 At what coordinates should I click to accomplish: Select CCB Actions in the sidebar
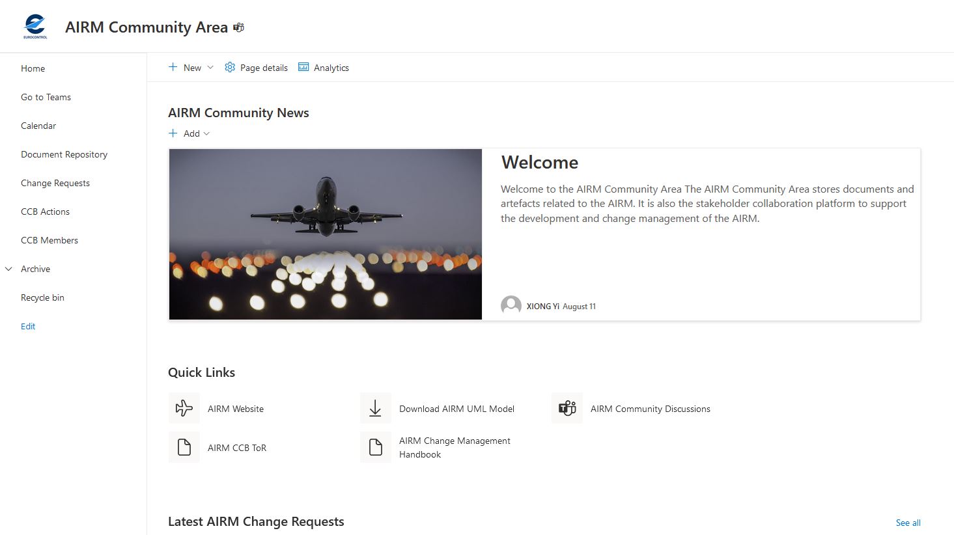click(45, 212)
